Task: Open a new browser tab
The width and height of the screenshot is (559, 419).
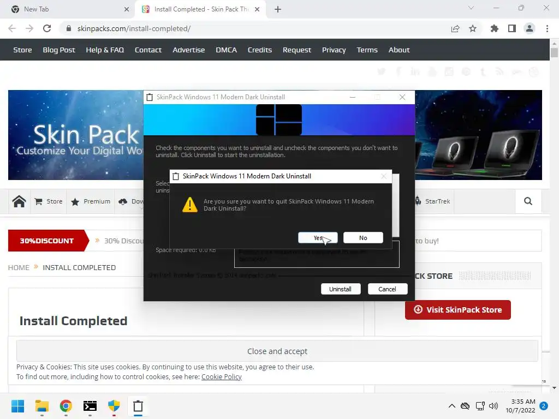Action: 278,9
